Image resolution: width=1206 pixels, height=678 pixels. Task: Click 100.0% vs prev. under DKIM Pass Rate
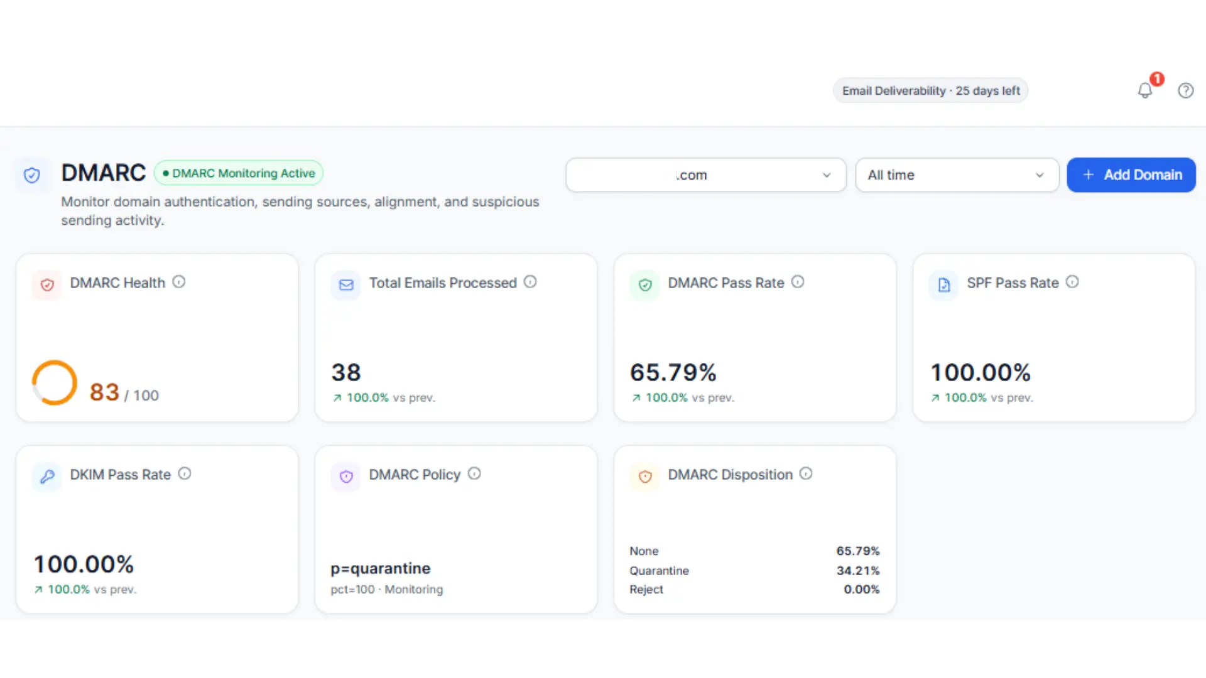tap(85, 589)
